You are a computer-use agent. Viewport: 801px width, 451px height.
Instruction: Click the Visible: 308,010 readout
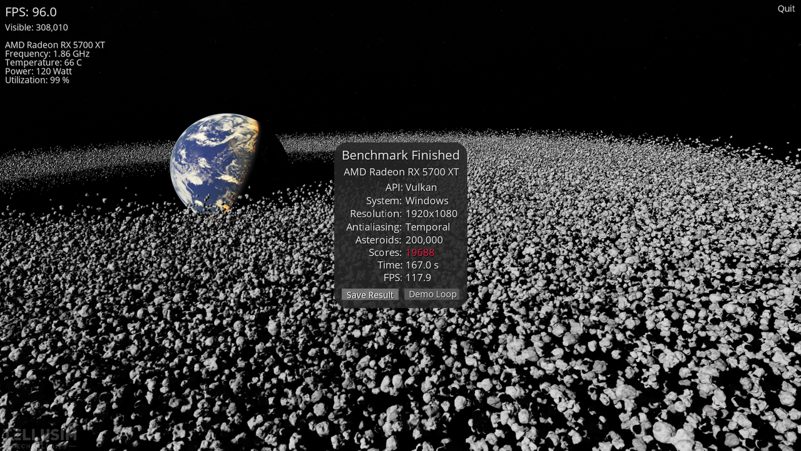(36, 28)
